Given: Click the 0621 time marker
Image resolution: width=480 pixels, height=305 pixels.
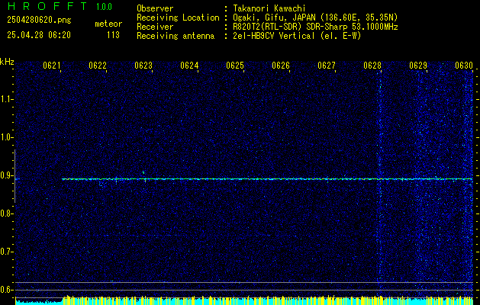Looking at the screenshot, I should 51,66.
